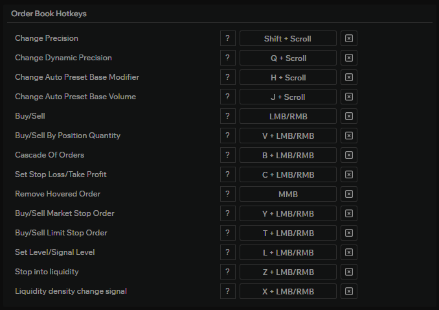Viewport: 439px width, 310px height.
Task: Click the LMB/RMB Buy/Sell binding field
Action: [x=288, y=116]
